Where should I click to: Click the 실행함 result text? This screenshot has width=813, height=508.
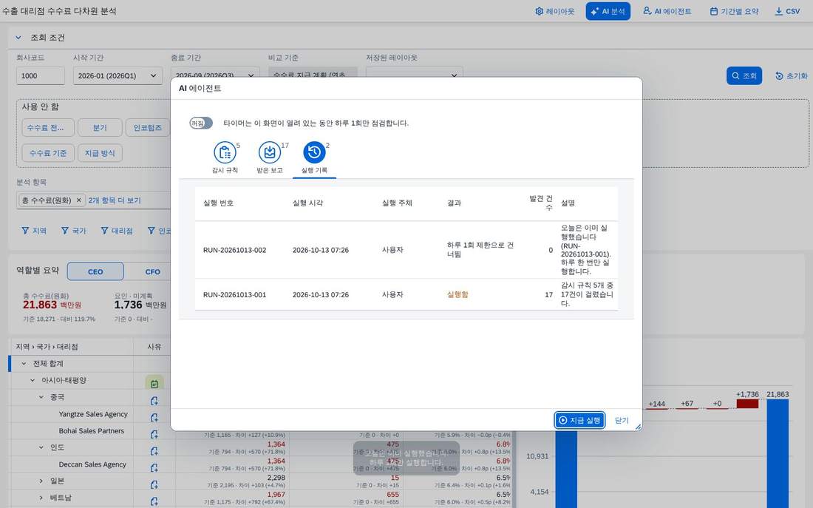click(457, 294)
